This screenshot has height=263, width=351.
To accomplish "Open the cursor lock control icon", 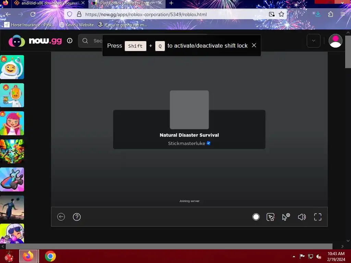I will 270,217.
